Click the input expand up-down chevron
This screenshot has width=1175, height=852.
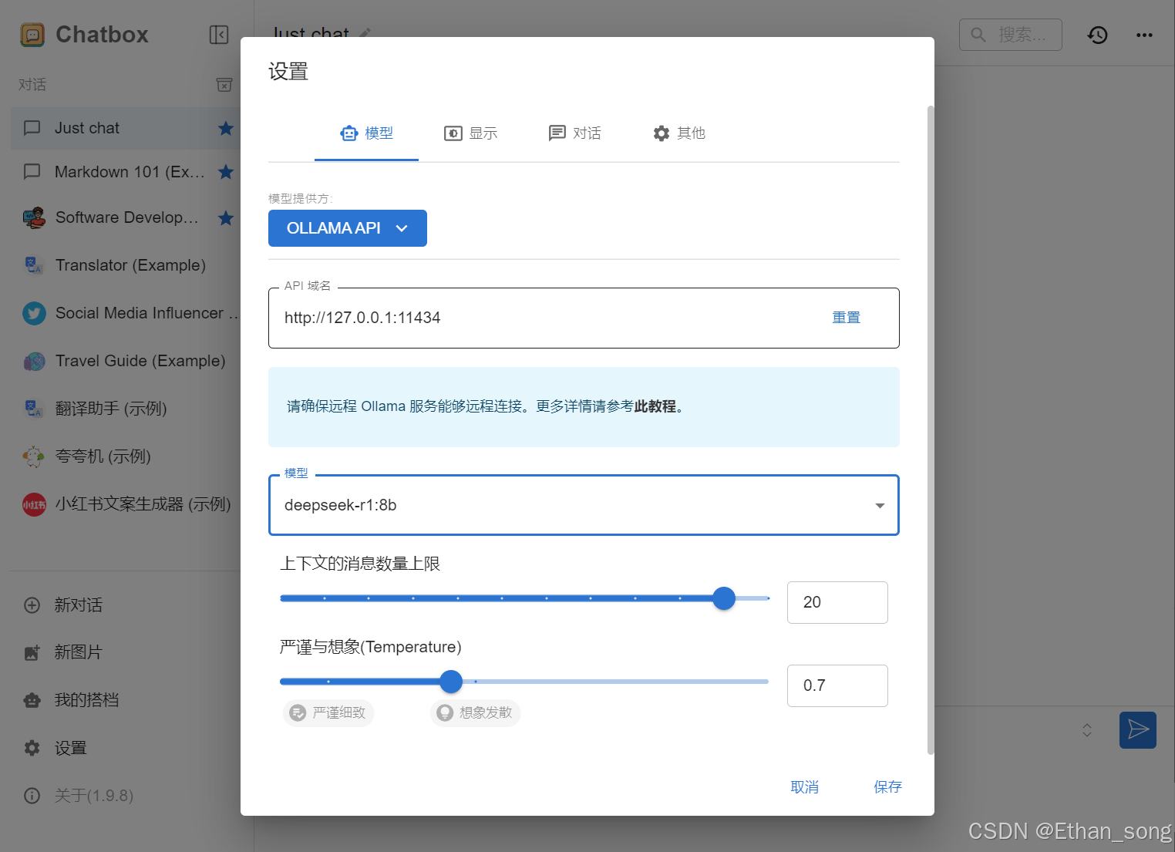(x=1087, y=730)
